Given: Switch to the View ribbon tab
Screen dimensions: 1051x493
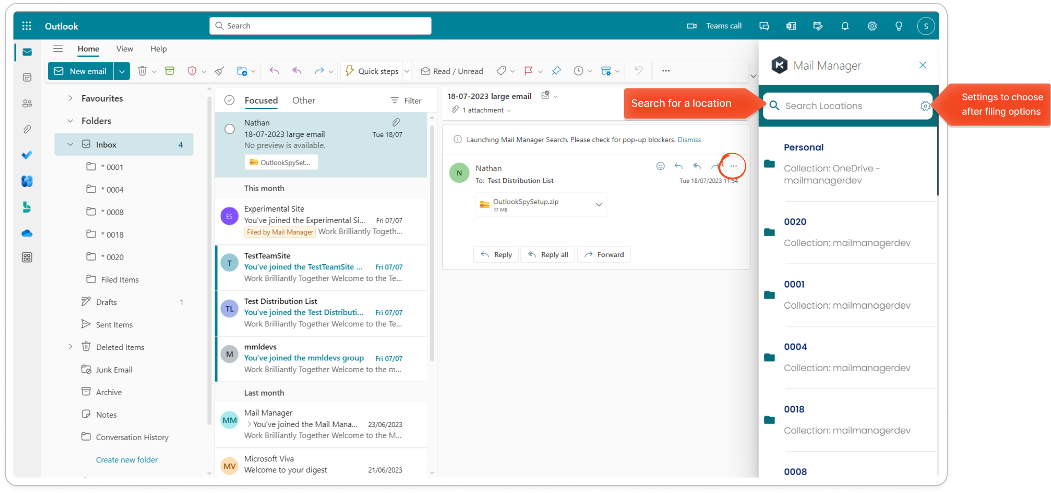Looking at the screenshot, I should (124, 49).
